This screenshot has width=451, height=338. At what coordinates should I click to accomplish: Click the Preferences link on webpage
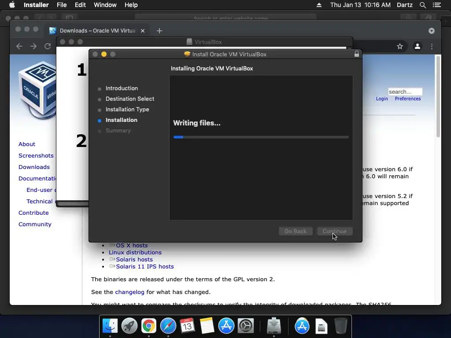407,99
